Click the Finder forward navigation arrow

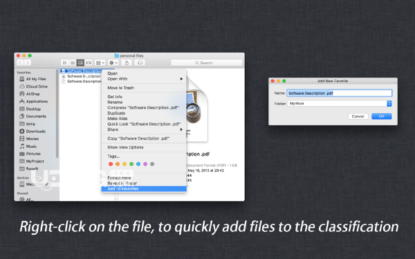pos(28,63)
